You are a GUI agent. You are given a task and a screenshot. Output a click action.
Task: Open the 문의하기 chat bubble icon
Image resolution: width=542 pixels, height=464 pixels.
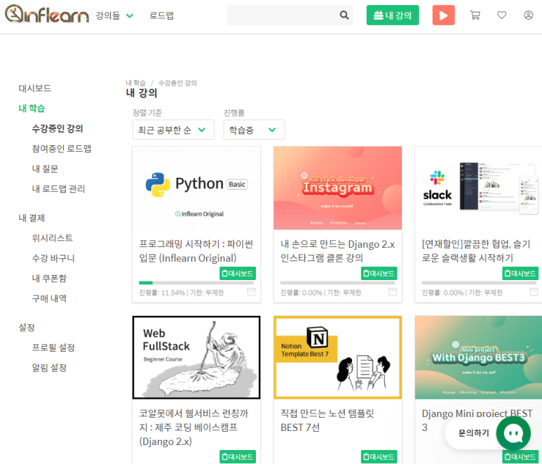tap(513, 433)
